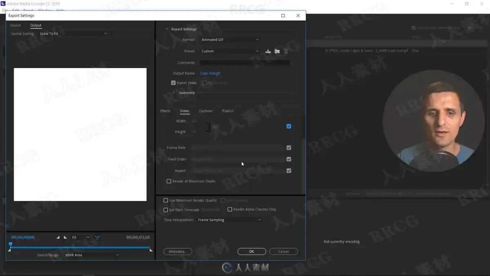This screenshot has height=276, width=490.
Task: Toggle the aspect ratio correction icon
Action: coord(97,237)
